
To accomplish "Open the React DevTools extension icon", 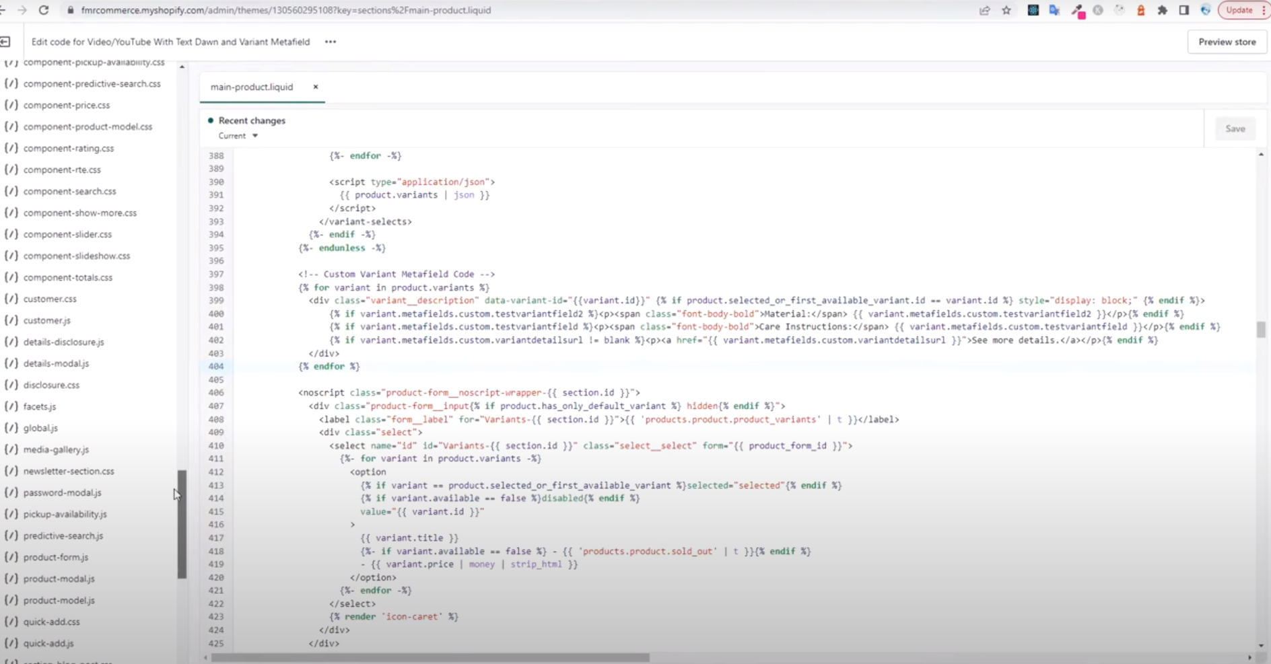I will coord(1033,10).
